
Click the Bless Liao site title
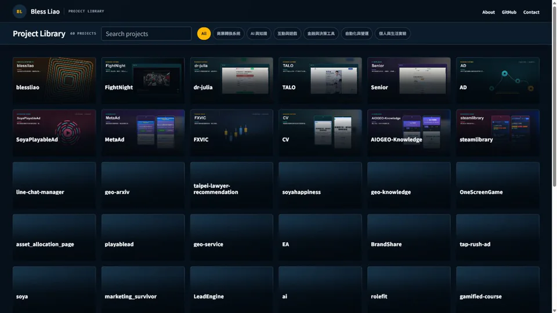coord(45,12)
